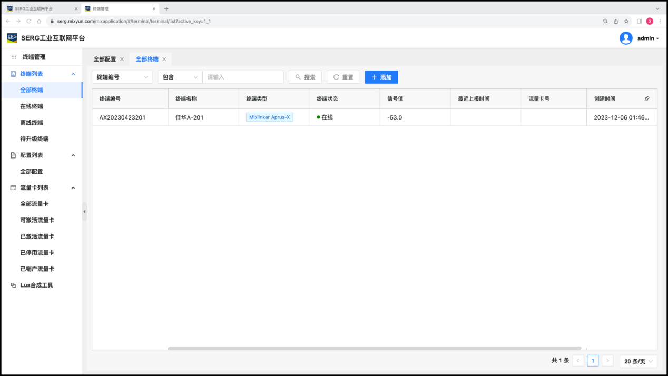Click the SERG platform logo icon
Image resolution: width=668 pixels, height=376 pixels.
(x=12, y=38)
